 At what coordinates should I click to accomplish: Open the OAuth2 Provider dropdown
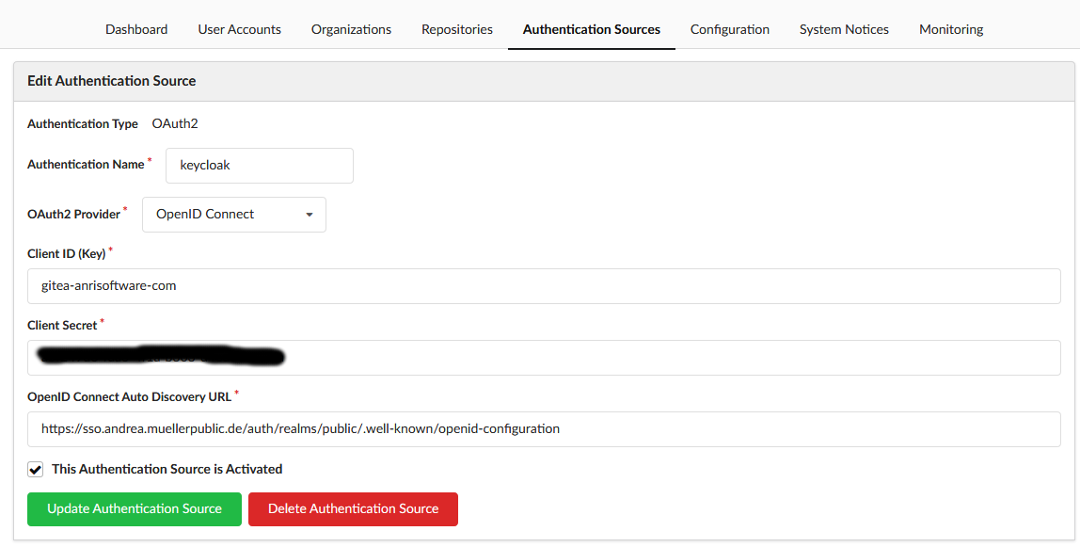(x=234, y=215)
